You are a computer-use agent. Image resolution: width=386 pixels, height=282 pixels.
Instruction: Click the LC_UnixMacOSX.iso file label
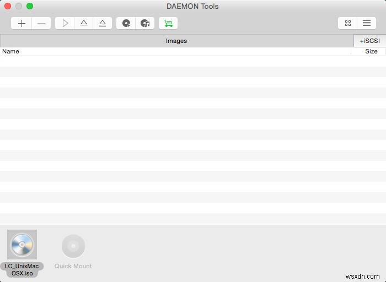tap(22, 270)
